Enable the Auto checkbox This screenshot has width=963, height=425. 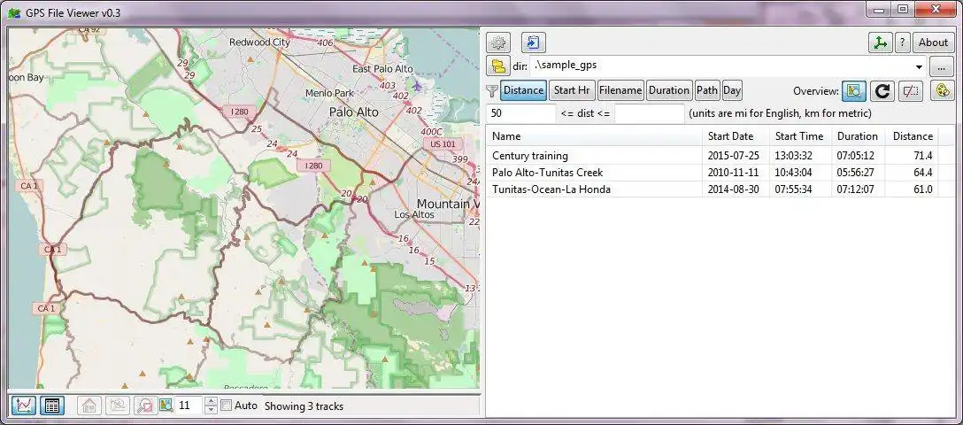226,406
